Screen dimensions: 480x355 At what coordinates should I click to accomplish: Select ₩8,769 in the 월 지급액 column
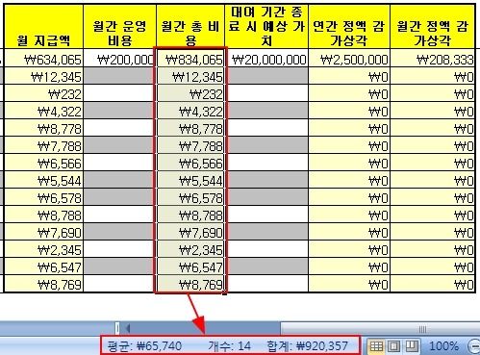(43, 284)
